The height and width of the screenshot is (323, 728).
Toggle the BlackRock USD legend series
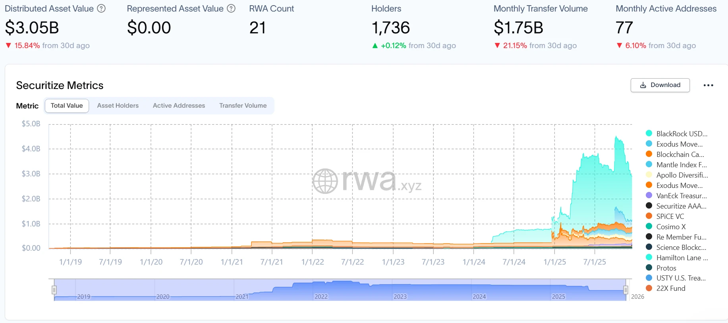[681, 133]
